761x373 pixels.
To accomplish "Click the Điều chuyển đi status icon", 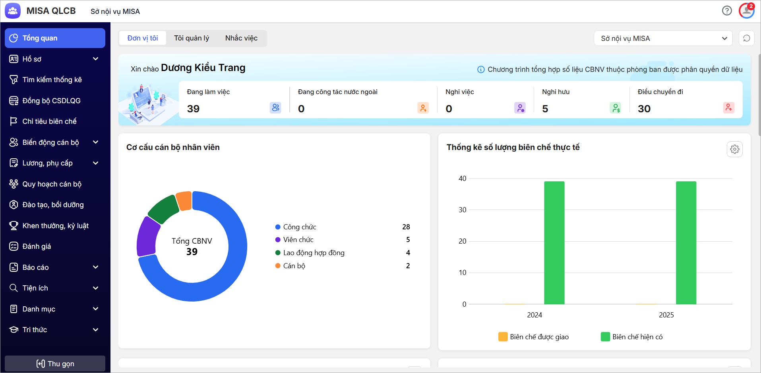I will coord(728,108).
